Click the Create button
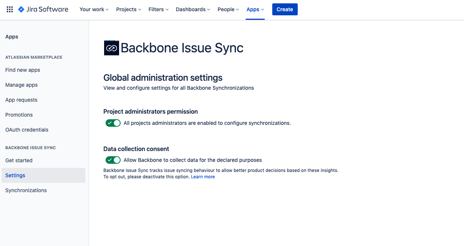 point(285,9)
